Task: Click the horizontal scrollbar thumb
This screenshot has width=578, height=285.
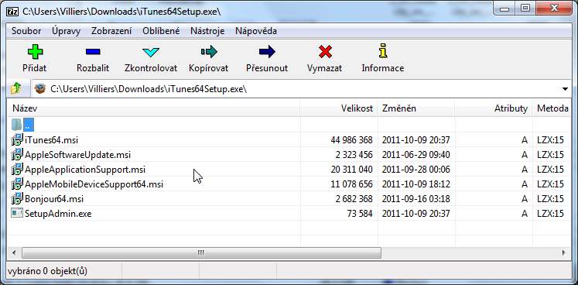Action: click(x=201, y=253)
